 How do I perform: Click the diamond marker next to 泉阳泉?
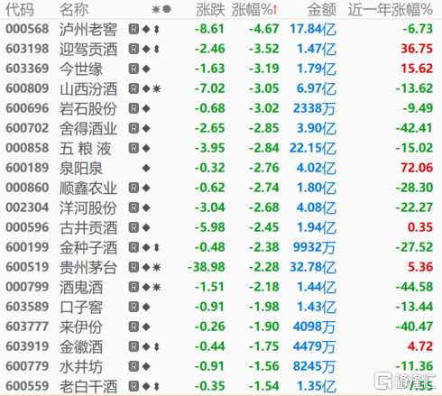click(146, 168)
